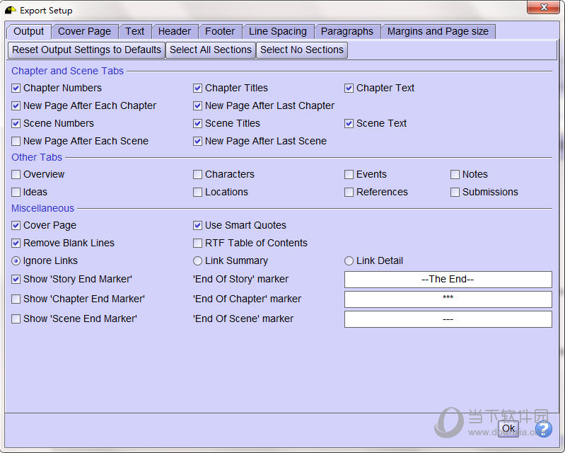Enable Characters tab export
This screenshot has height=453, width=565.
tap(197, 175)
